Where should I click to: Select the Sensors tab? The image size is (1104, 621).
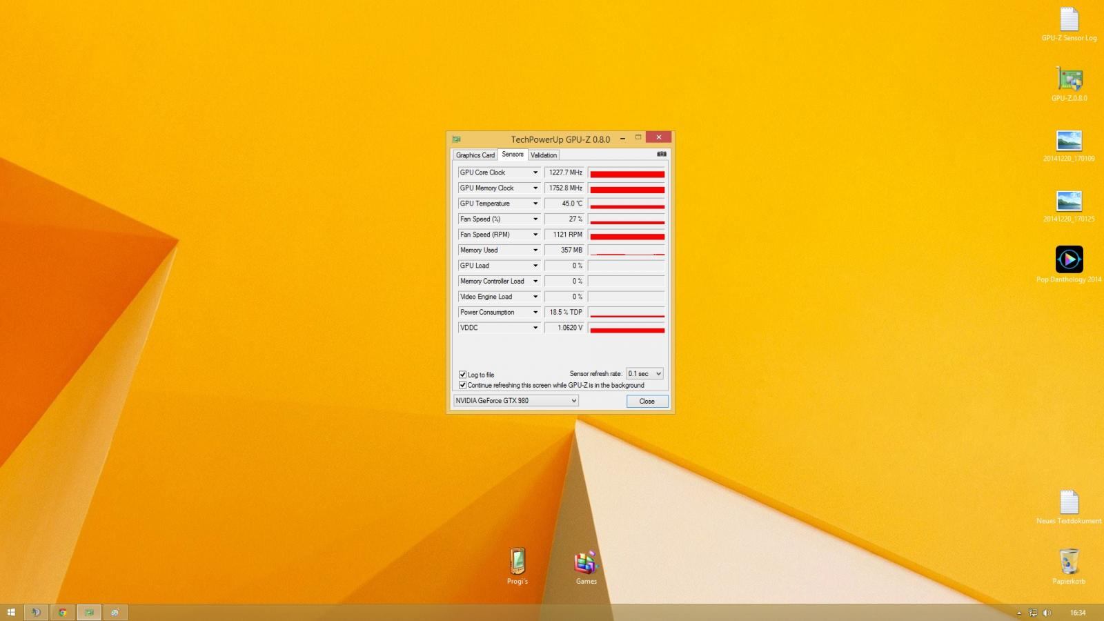coord(513,155)
